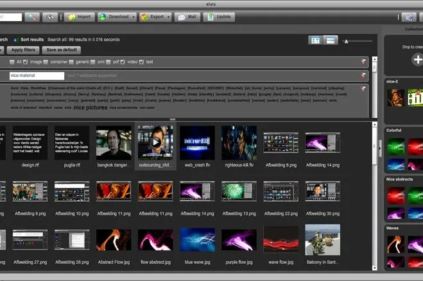Click the 'nice pictures' tag

point(91,108)
